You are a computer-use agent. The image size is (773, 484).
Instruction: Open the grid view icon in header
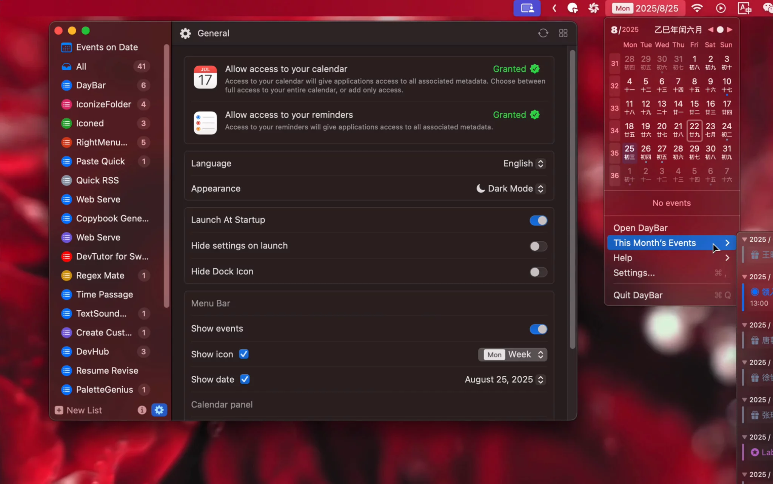tap(563, 33)
